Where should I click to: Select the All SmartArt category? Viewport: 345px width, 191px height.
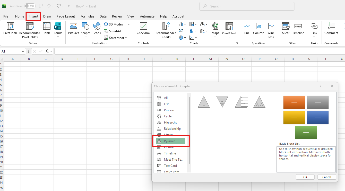pos(170,98)
